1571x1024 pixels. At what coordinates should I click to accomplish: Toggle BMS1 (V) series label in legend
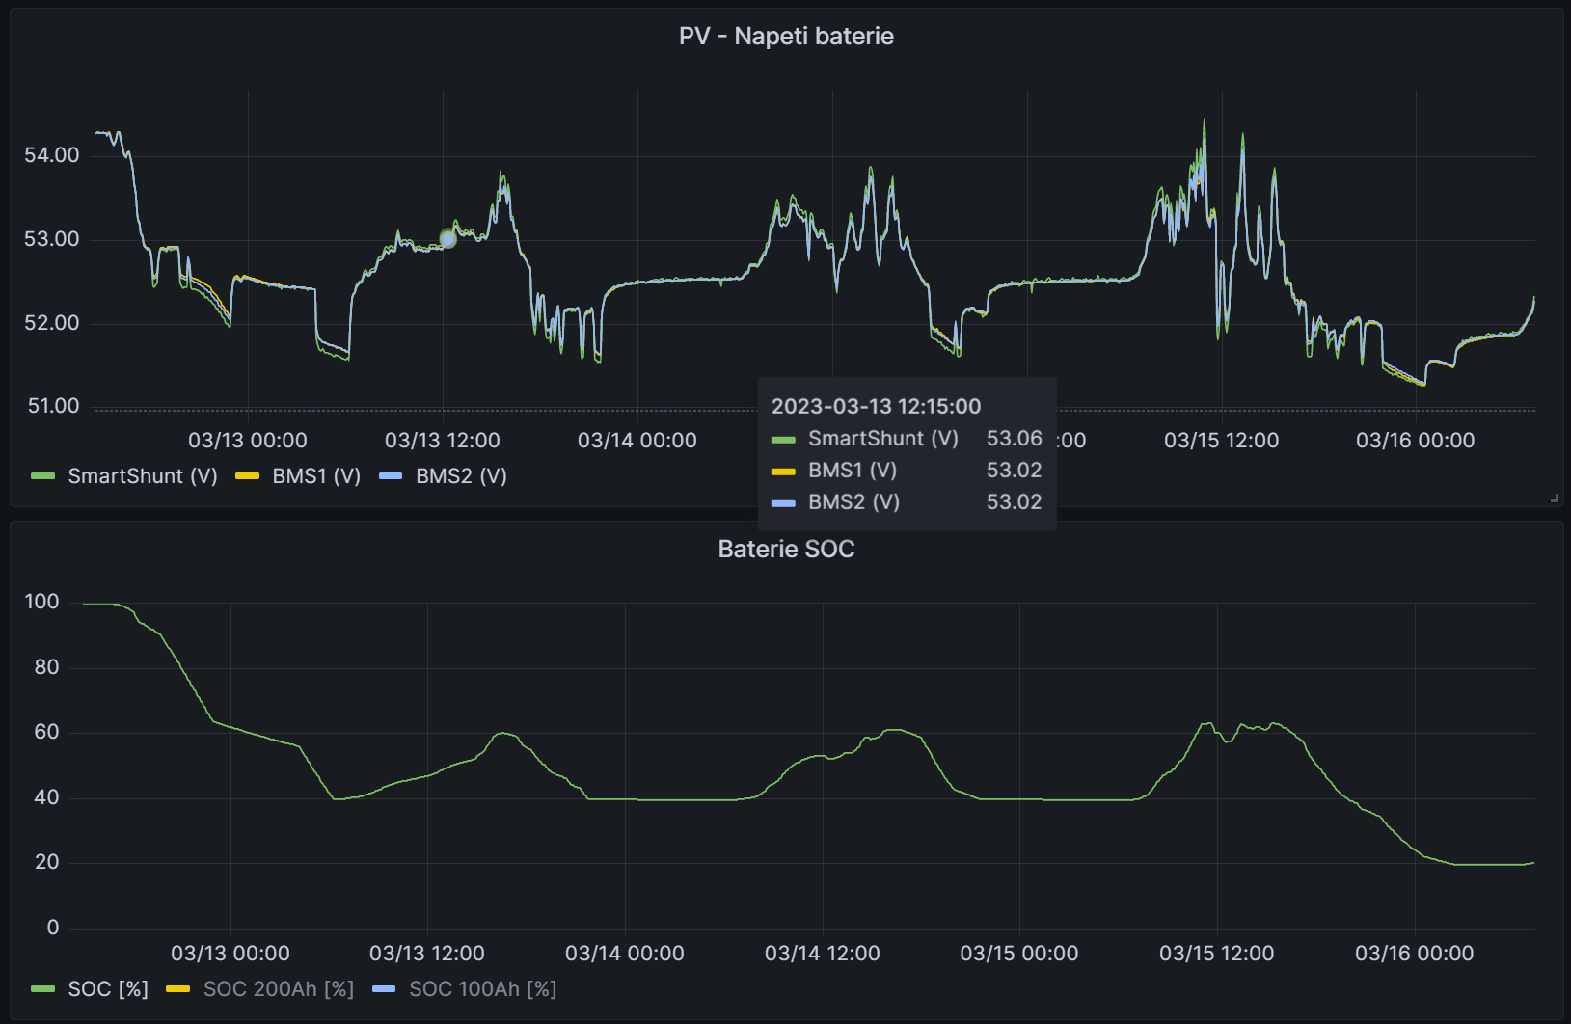(x=316, y=476)
